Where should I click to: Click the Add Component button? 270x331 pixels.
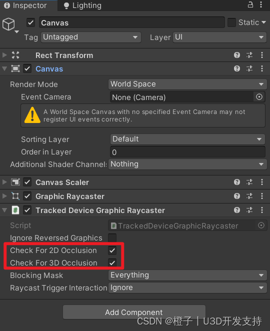tap(134, 312)
